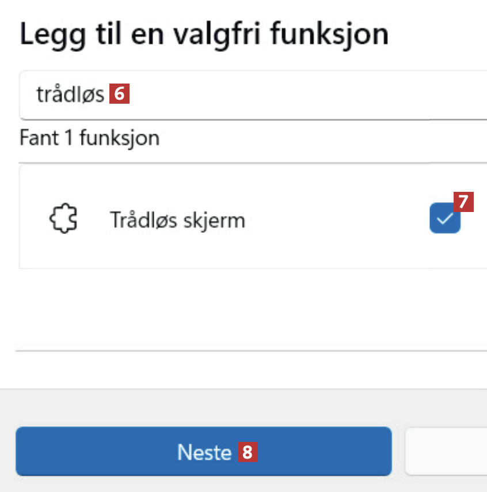Click the red number 8 badge
The width and height of the screenshot is (487, 492).
click(248, 452)
